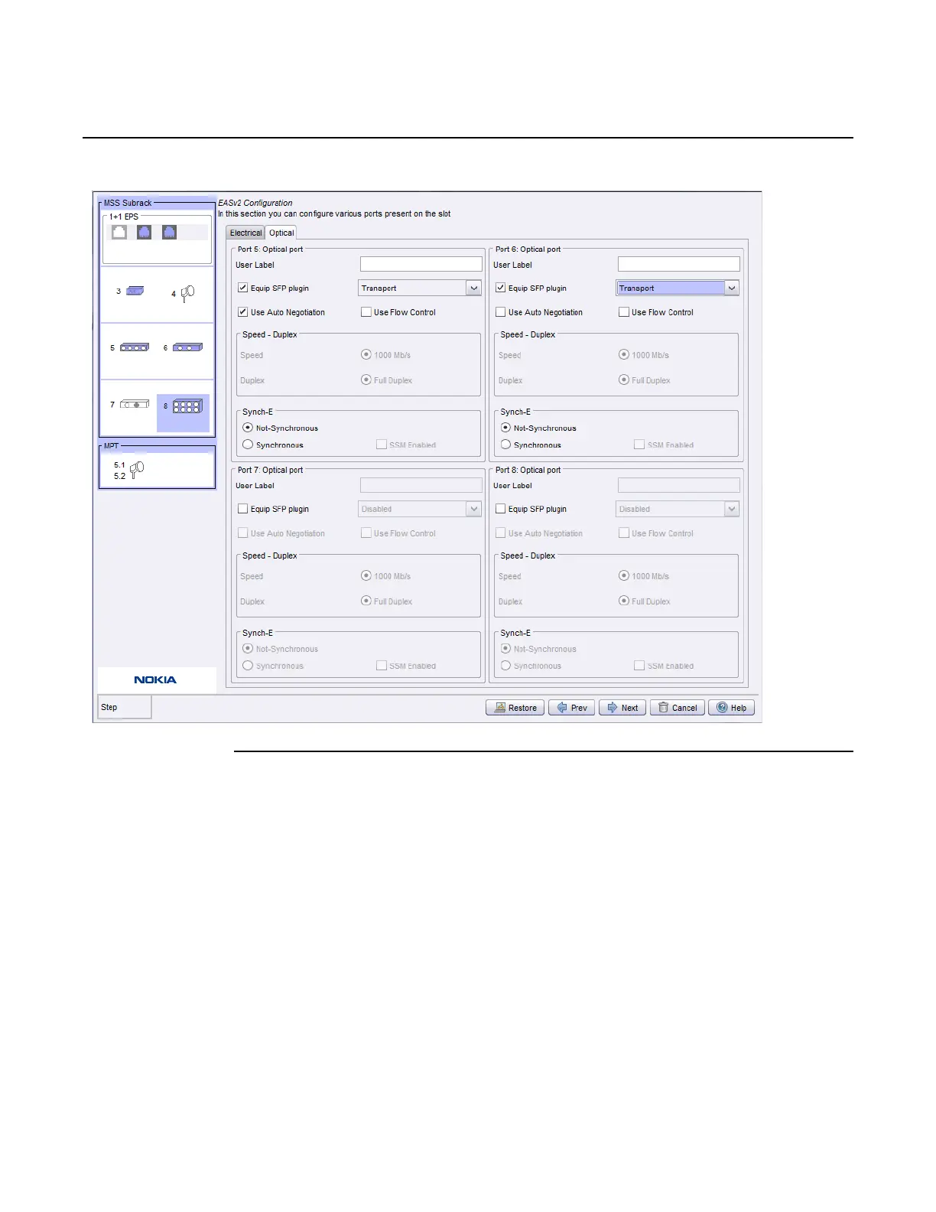Open Help
The width and height of the screenshot is (936, 1212).
731,708
